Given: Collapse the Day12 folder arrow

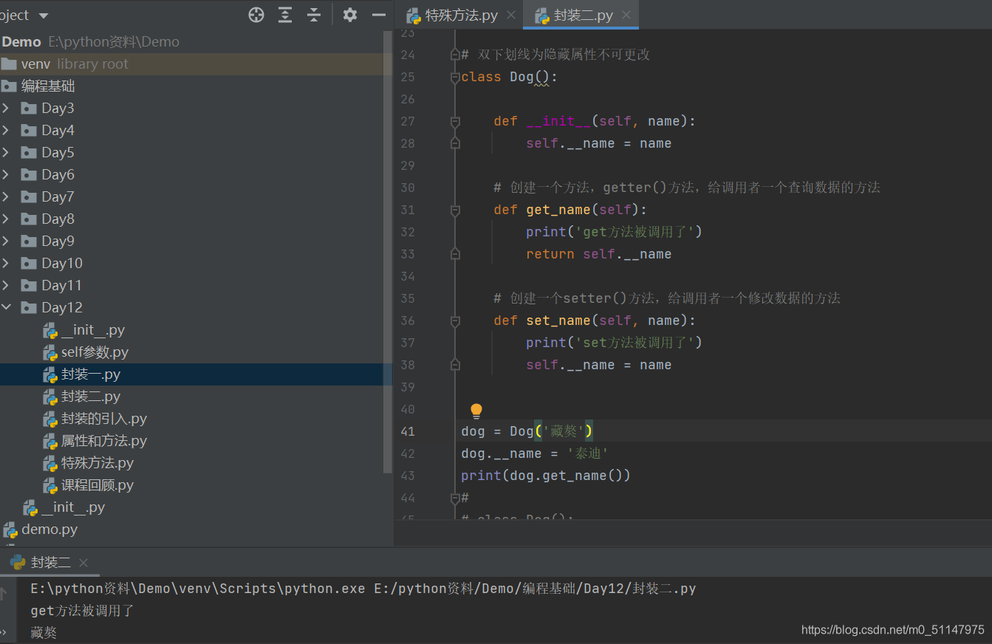Looking at the screenshot, I should 6,307.
